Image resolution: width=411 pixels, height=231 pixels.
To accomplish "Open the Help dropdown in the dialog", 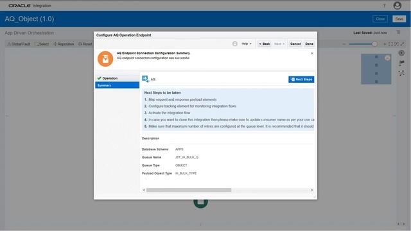I will pyautogui.click(x=247, y=44).
